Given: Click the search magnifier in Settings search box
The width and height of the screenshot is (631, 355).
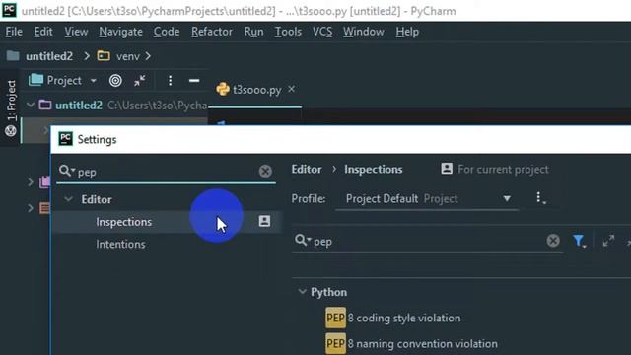Looking at the screenshot, I should click(x=66, y=171).
